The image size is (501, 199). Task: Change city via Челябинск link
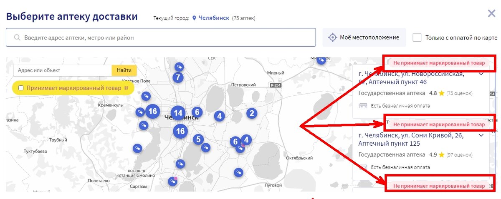tap(214, 18)
